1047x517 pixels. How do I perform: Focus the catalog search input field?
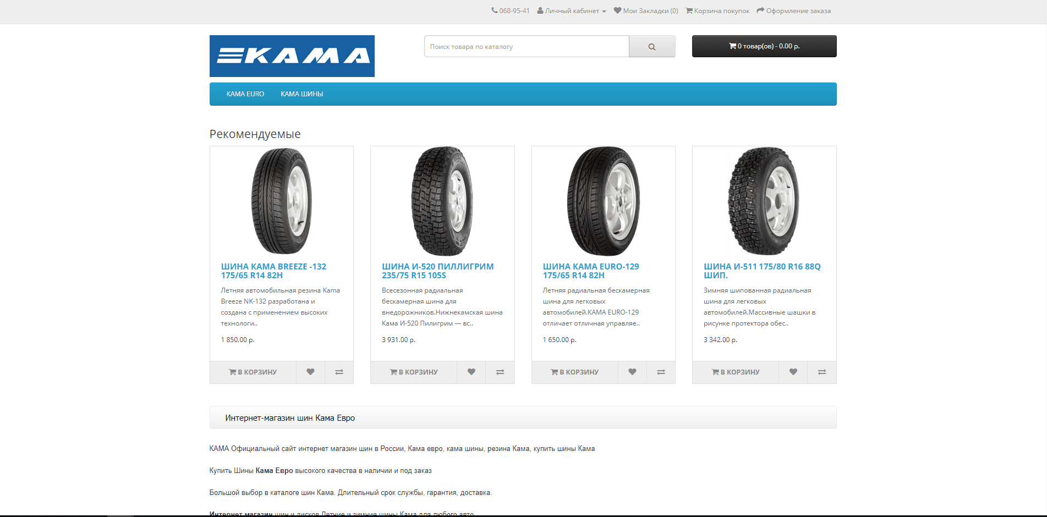(x=527, y=47)
